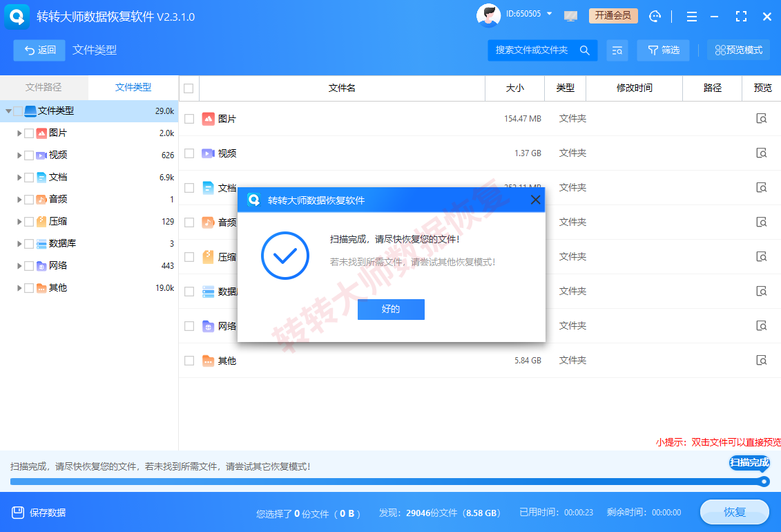Image resolution: width=781 pixels, height=532 pixels.
Task: Click the 筛选 filter button
Action: [663, 50]
